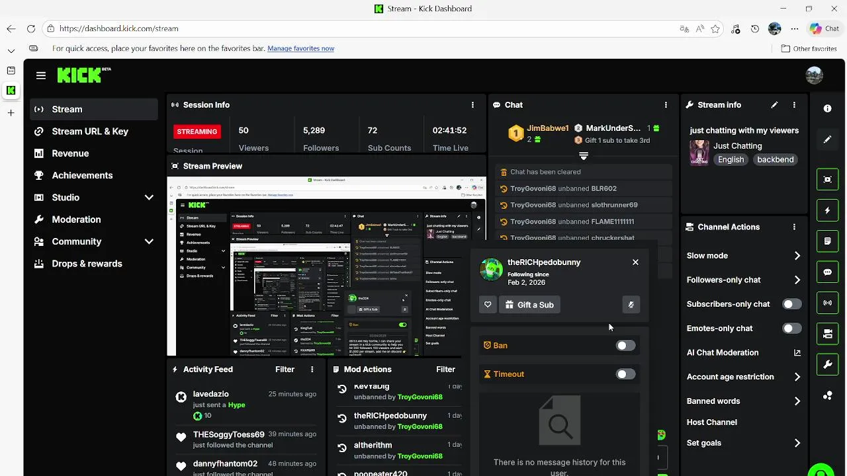
Task: Open Followers-only chat settings chevron
Action: [x=797, y=280]
